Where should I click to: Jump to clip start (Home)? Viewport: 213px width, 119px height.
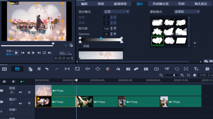point(23,53)
